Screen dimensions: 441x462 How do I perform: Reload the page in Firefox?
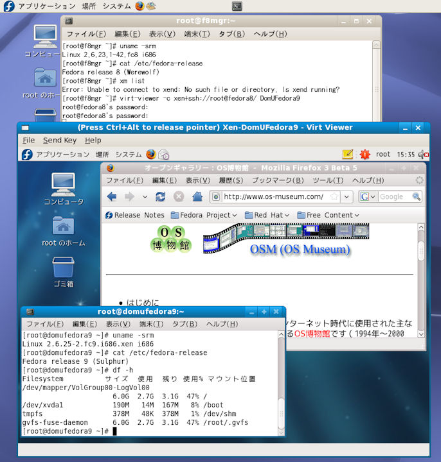pos(161,196)
